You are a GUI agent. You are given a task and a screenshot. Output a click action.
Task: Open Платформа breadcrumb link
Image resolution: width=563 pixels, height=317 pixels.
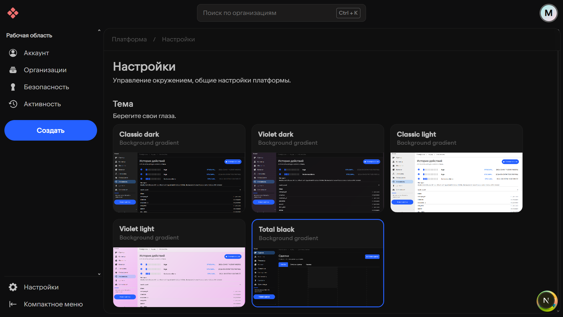129,39
